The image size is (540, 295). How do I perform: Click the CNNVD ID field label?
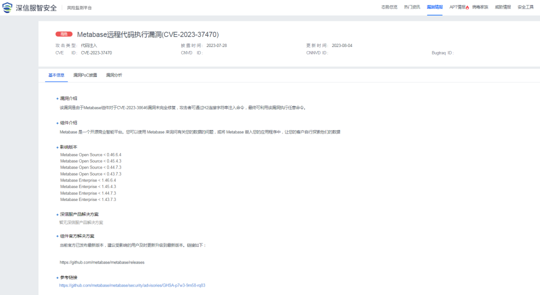click(317, 53)
